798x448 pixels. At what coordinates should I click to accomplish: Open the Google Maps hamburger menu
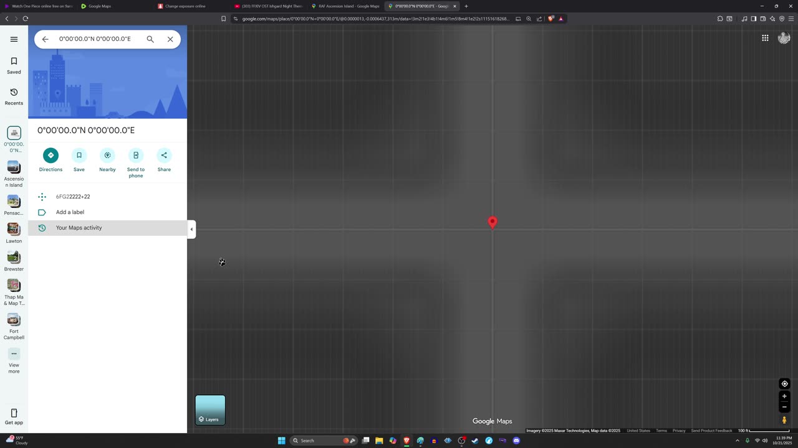[x=14, y=39]
